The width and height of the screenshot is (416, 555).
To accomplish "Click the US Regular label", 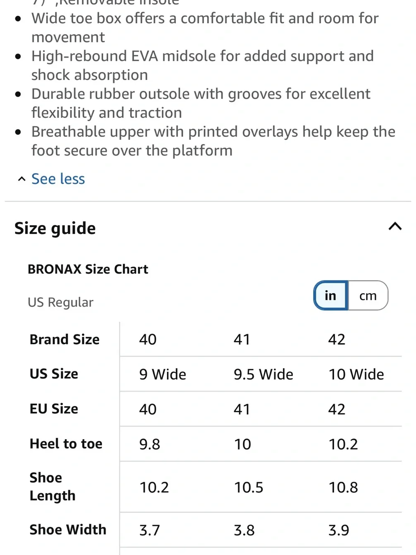I will pos(61,302).
